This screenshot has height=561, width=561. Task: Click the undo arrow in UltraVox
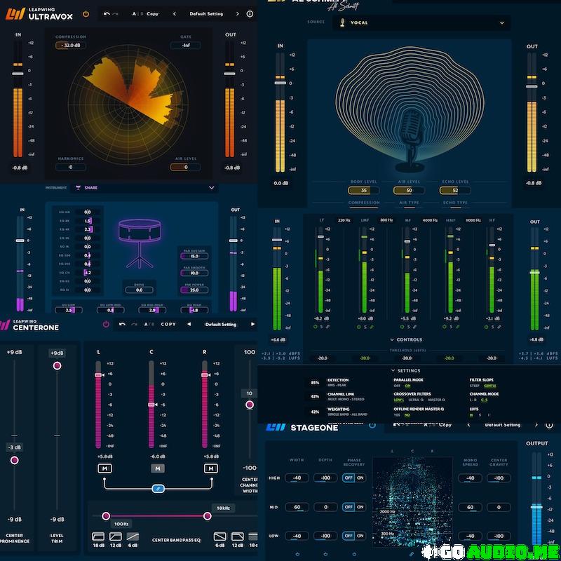pyautogui.click(x=107, y=13)
